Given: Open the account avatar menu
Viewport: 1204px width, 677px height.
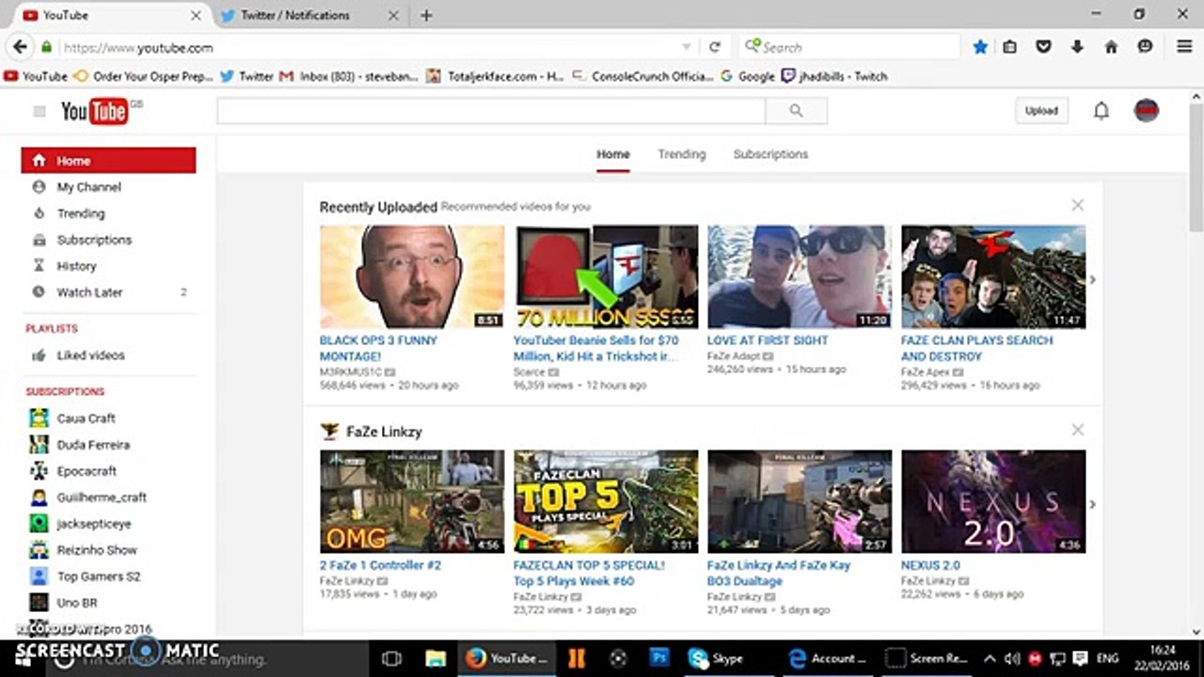Looking at the screenshot, I should click(x=1146, y=111).
